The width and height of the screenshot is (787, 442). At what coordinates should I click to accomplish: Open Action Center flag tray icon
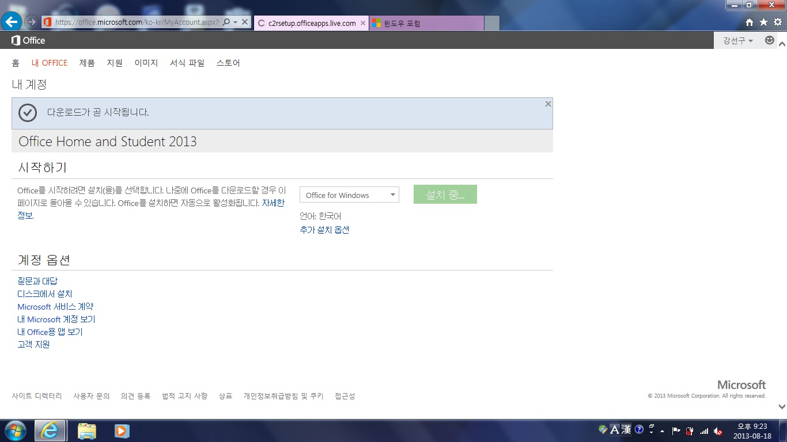pyautogui.click(x=676, y=430)
